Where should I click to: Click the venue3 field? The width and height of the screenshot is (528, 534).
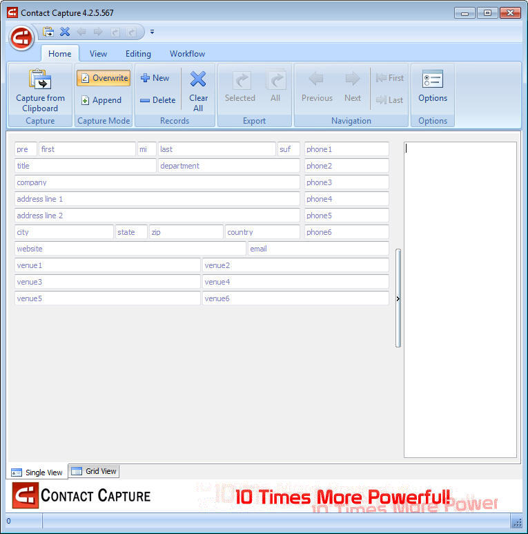click(108, 282)
